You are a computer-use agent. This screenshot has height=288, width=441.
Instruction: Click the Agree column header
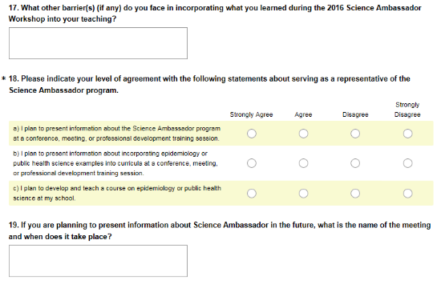[x=303, y=114]
